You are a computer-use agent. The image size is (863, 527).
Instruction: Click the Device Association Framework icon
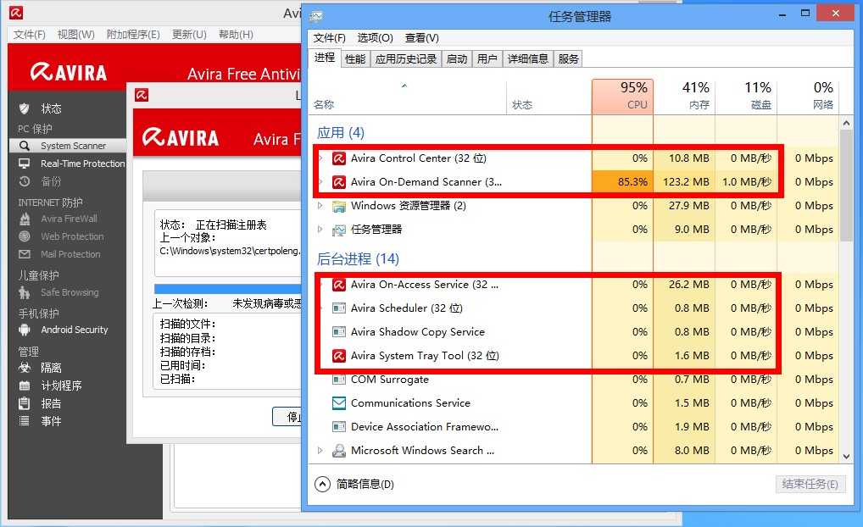339,427
